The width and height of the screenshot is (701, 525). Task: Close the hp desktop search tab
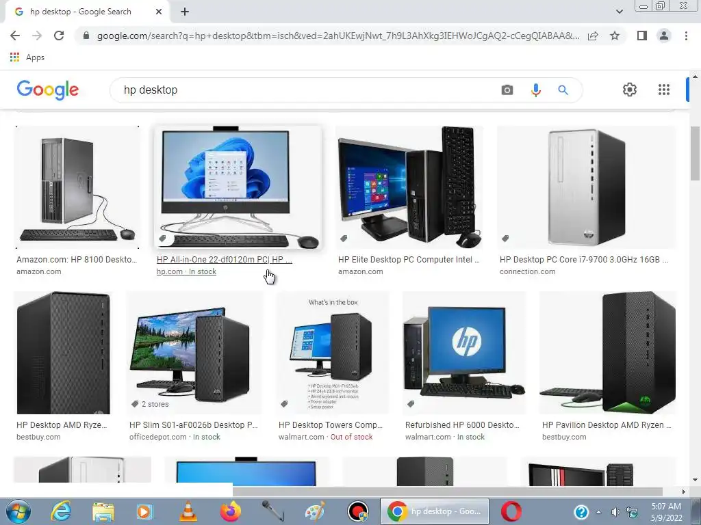159,12
